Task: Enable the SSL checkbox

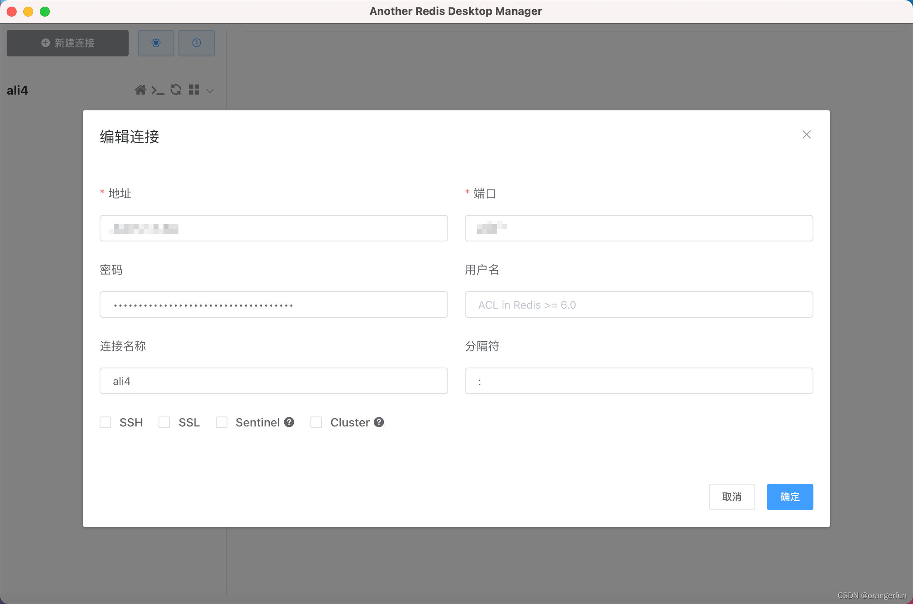Action: tap(164, 422)
